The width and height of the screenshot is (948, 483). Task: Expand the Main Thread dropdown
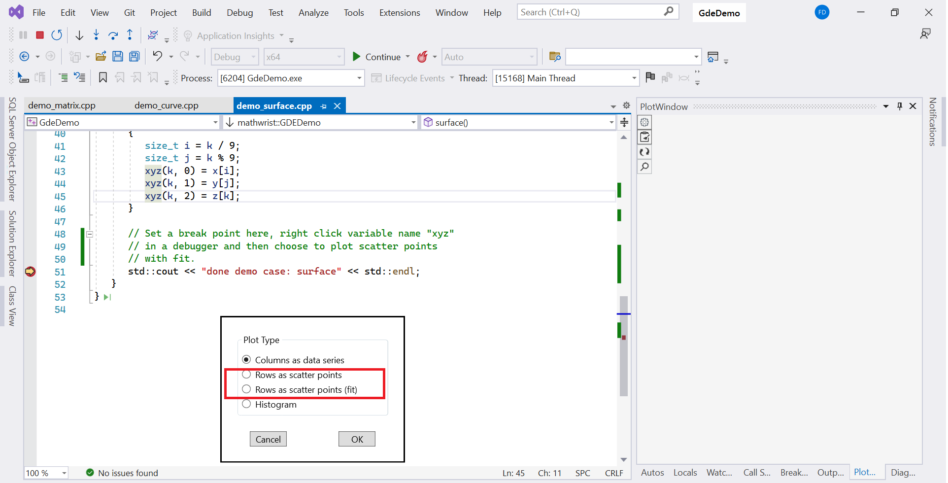coord(634,78)
